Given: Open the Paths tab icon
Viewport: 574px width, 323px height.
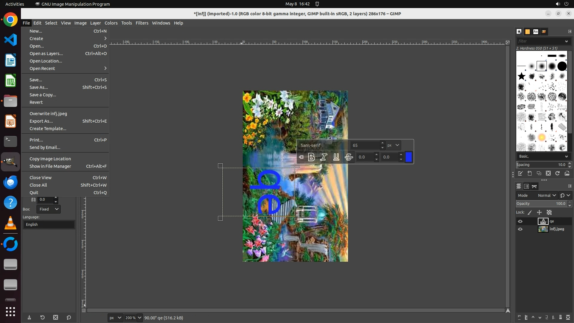Looking at the screenshot, I should click(x=534, y=186).
